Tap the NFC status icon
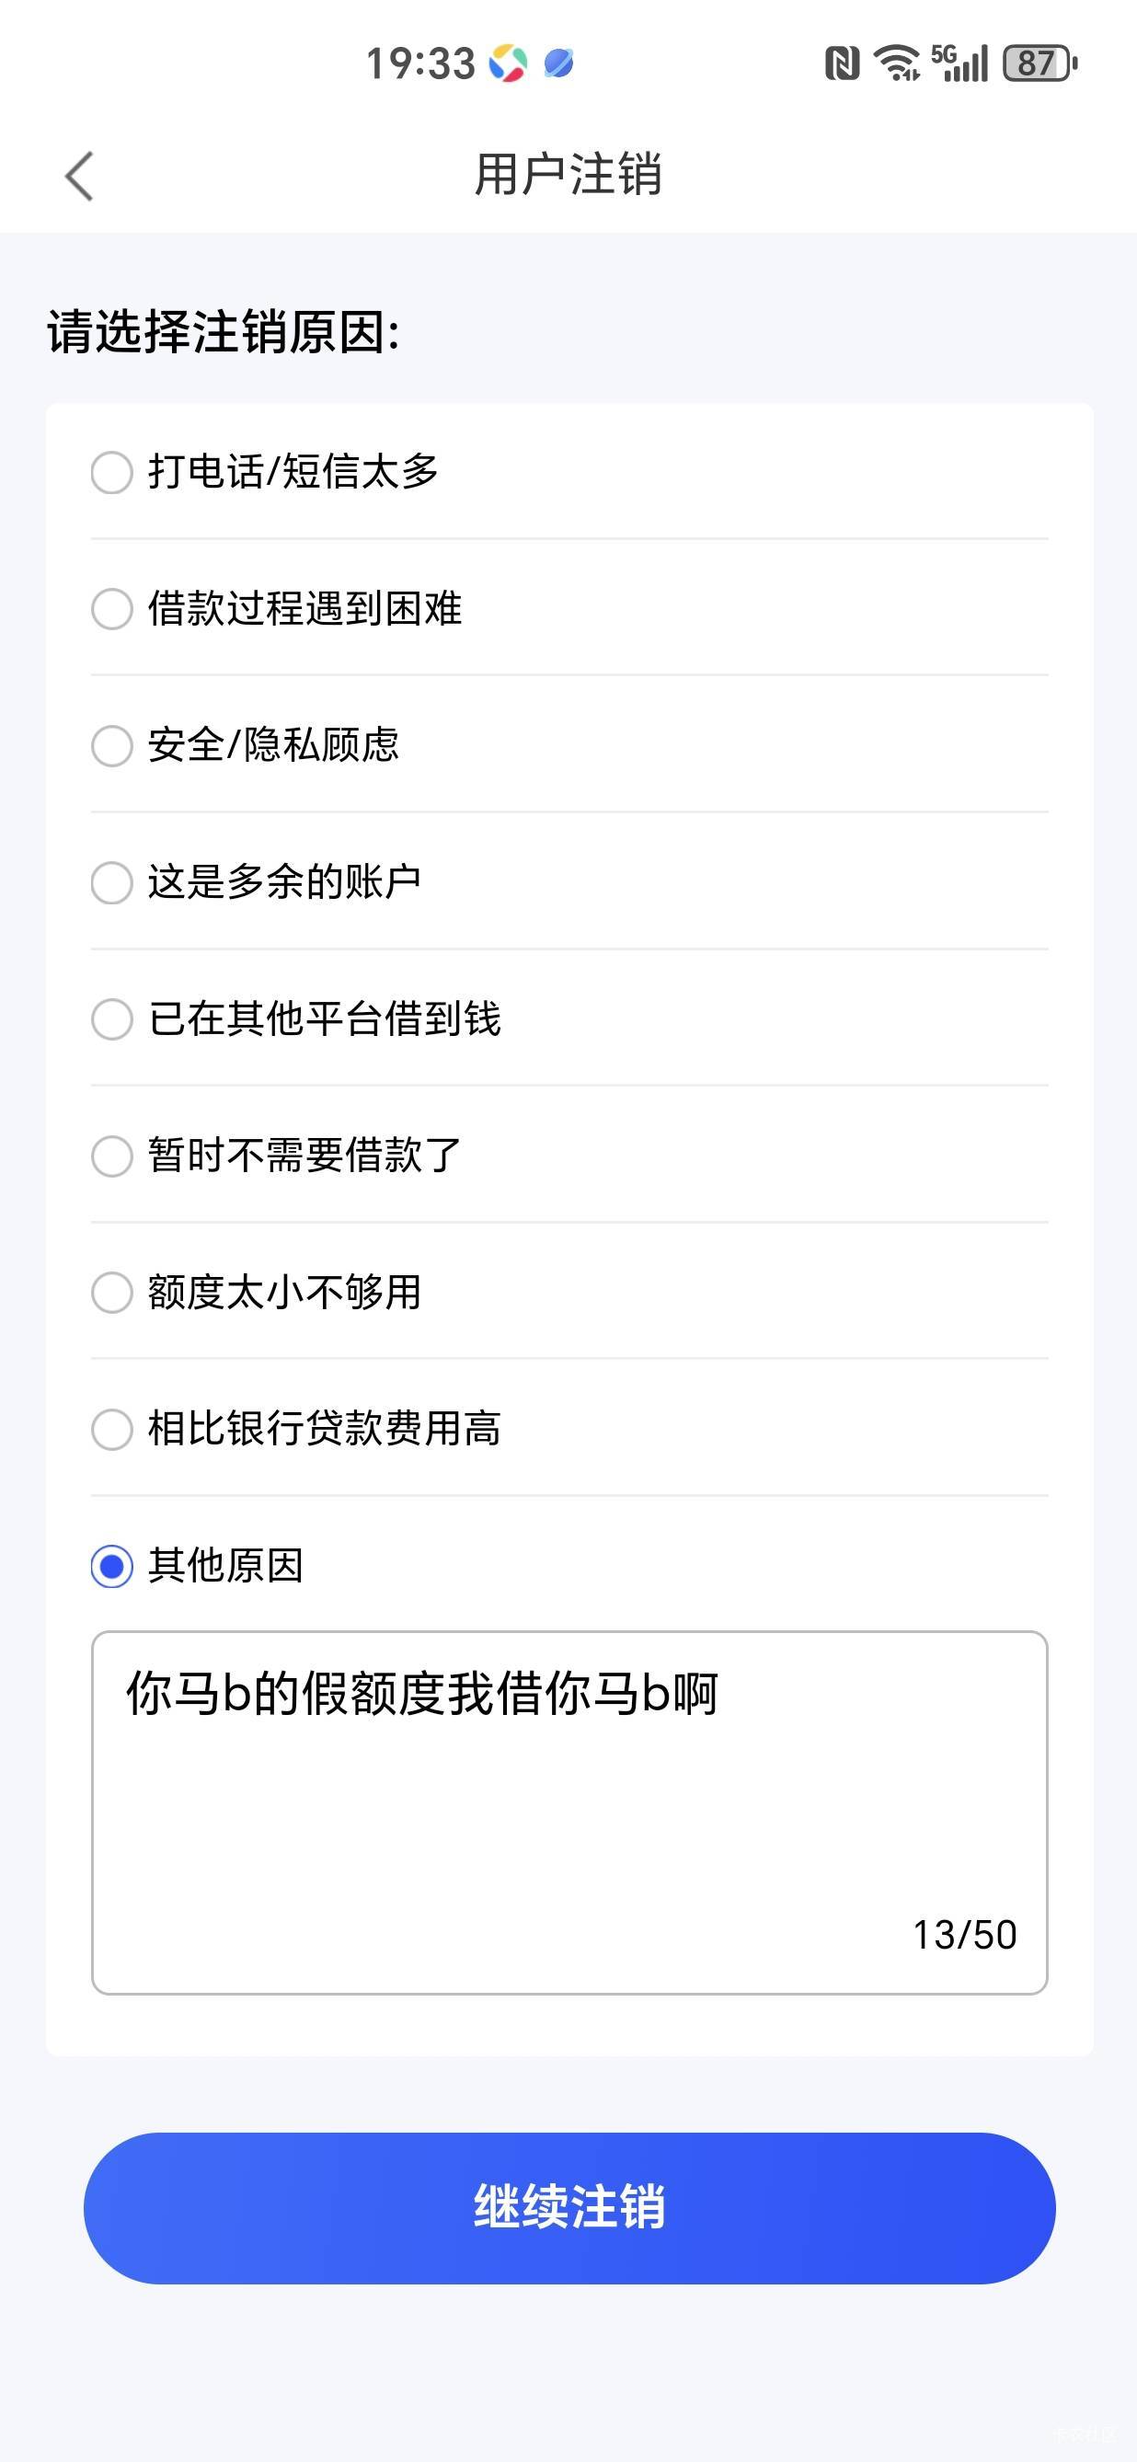This screenshot has height=2462, width=1137. (x=842, y=64)
